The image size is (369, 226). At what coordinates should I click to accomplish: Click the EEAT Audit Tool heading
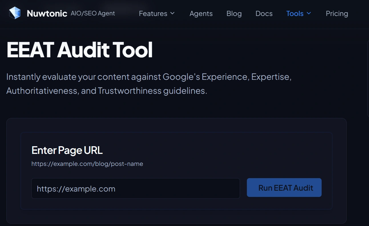pyautogui.click(x=80, y=50)
